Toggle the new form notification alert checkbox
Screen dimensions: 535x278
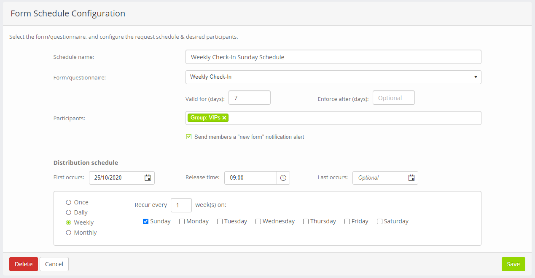click(189, 137)
